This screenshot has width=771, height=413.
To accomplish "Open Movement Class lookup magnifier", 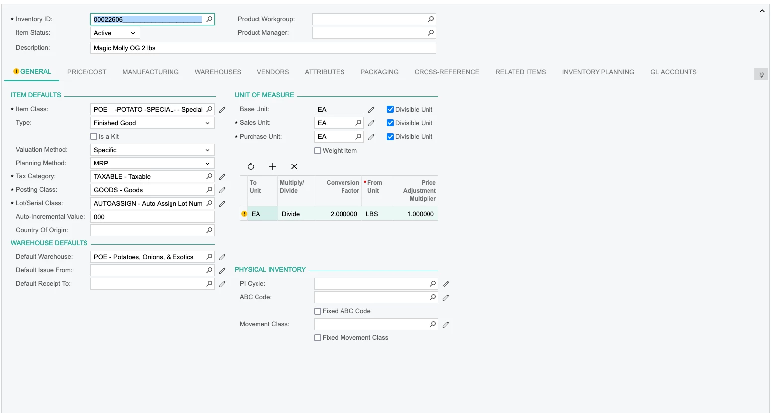I will tap(433, 324).
